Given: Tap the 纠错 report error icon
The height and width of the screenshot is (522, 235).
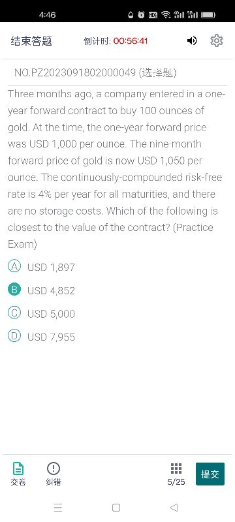Looking at the screenshot, I should (x=54, y=474).
